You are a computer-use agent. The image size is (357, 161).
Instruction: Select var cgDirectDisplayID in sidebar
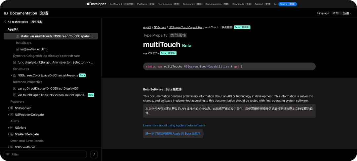(48, 89)
